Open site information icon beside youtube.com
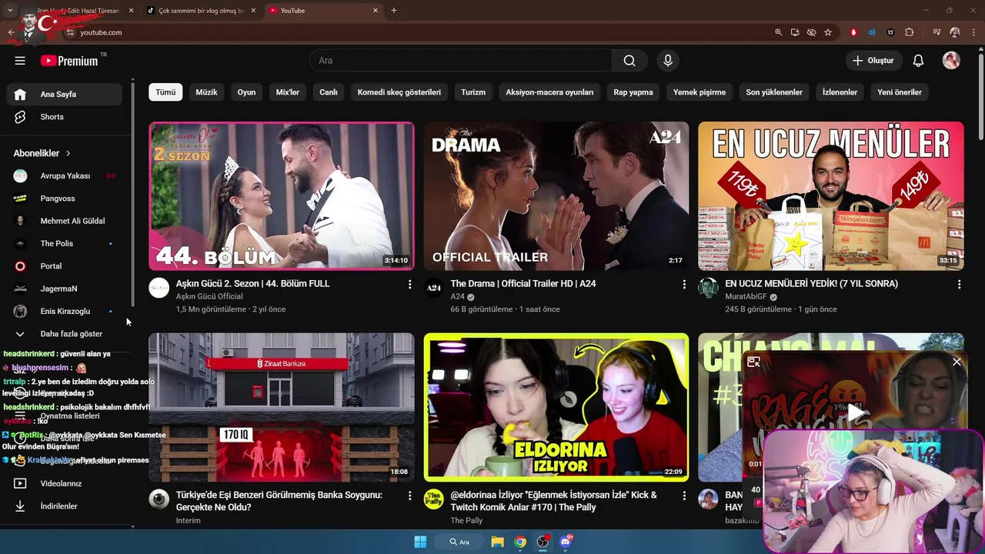The image size is (985, 554). 70,32
